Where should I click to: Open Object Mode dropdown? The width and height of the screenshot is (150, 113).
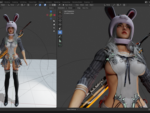pos(68,5)
